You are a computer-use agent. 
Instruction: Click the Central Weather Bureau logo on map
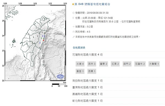(60, 76)
